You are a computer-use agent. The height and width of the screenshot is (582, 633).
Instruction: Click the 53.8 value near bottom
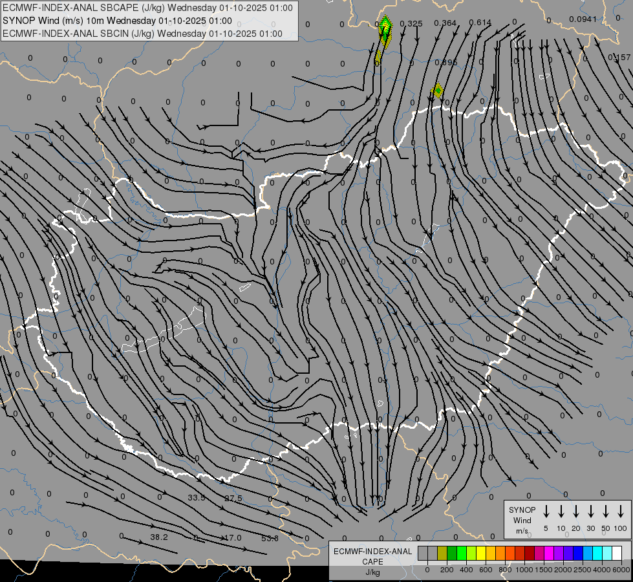270,538
